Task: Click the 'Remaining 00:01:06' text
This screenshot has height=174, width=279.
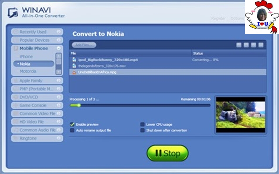Action: [196, 99]
